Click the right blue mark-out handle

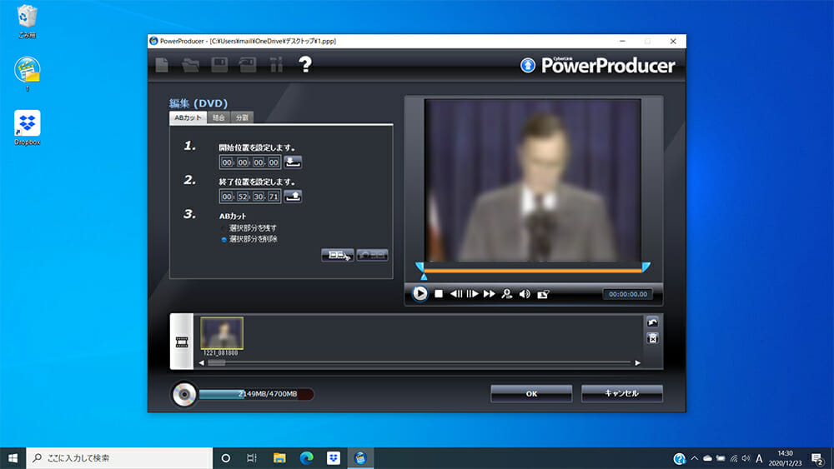point(646,267)
